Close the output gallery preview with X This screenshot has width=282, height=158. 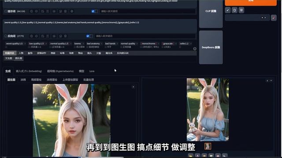pos(271,81)
